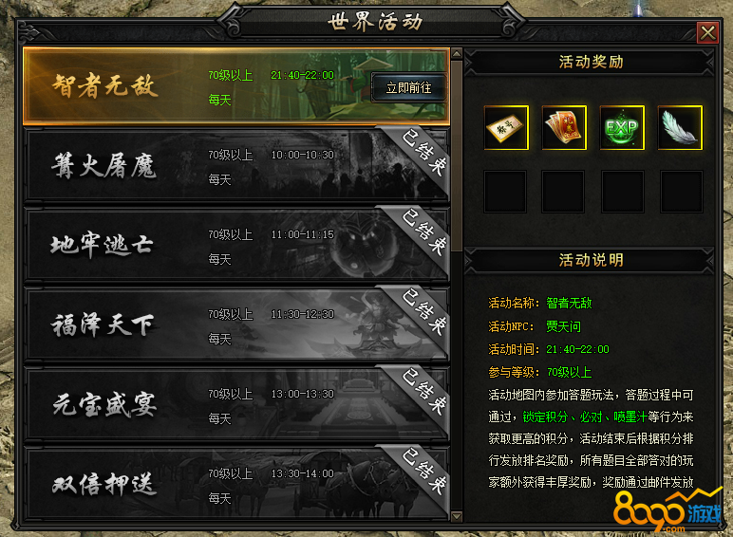Select the red card pack reward icon
Screen dimensions: 733x537
pyautogui.click(x=564, y=127)
